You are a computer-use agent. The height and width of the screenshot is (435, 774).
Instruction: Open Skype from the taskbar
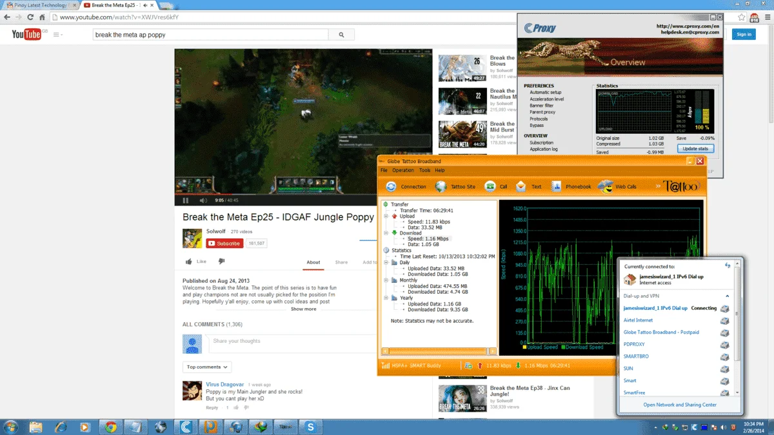point(312,427)
